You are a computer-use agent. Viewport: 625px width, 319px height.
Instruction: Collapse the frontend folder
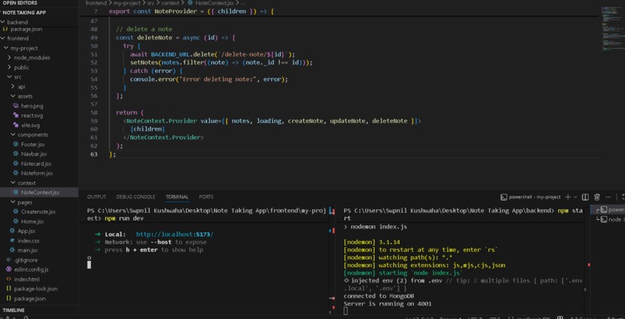[39, 39]
